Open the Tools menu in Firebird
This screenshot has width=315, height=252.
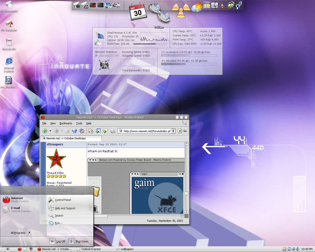tap(79, 123)
